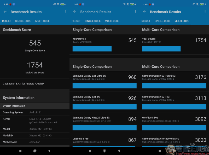Tap the recent apps square in left nav bar
Image resolution: width=209 pixels, height=155 pixels.
tap(20, 151)
